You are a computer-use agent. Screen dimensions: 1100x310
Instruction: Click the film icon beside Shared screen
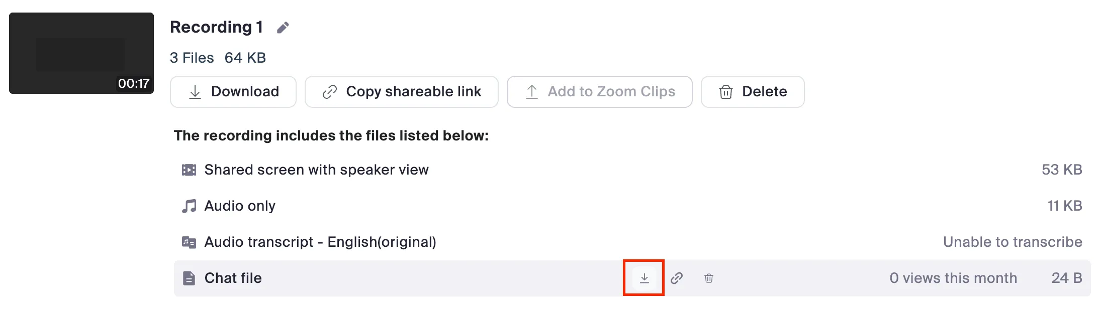click(x=189, y=170)
